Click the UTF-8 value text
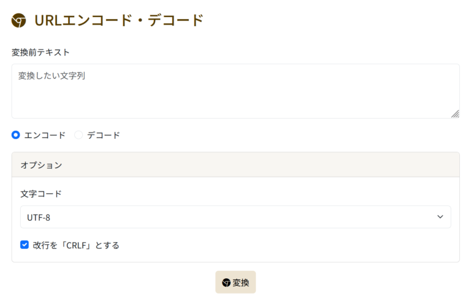The width and height of the screenshot is (471, 307). [39, 218]
